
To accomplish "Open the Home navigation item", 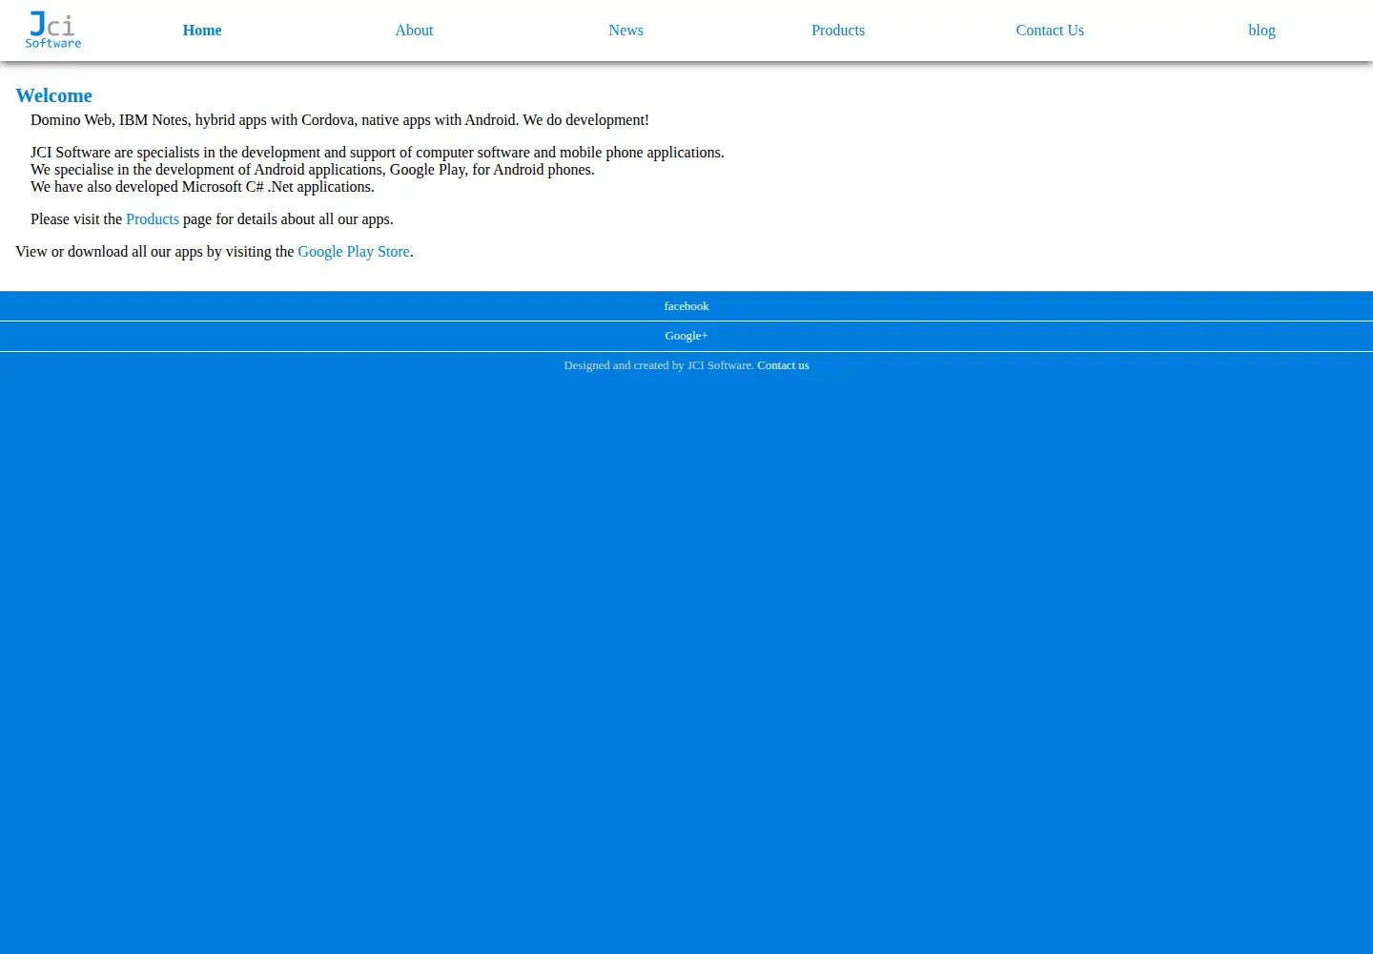I will [202, 31].
